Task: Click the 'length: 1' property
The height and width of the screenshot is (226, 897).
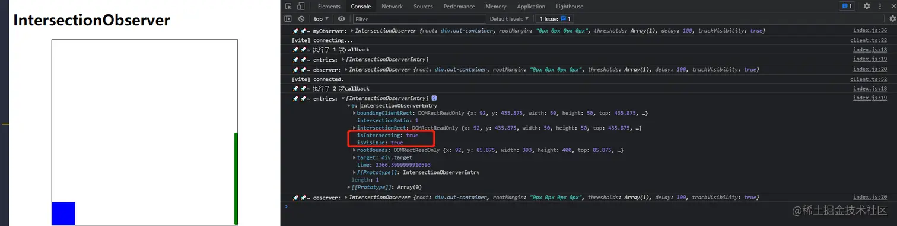Action: [x=365, y=180]
